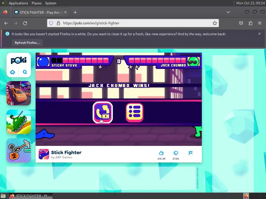Click Firefox icon in bottom tray

pos(246,196)
